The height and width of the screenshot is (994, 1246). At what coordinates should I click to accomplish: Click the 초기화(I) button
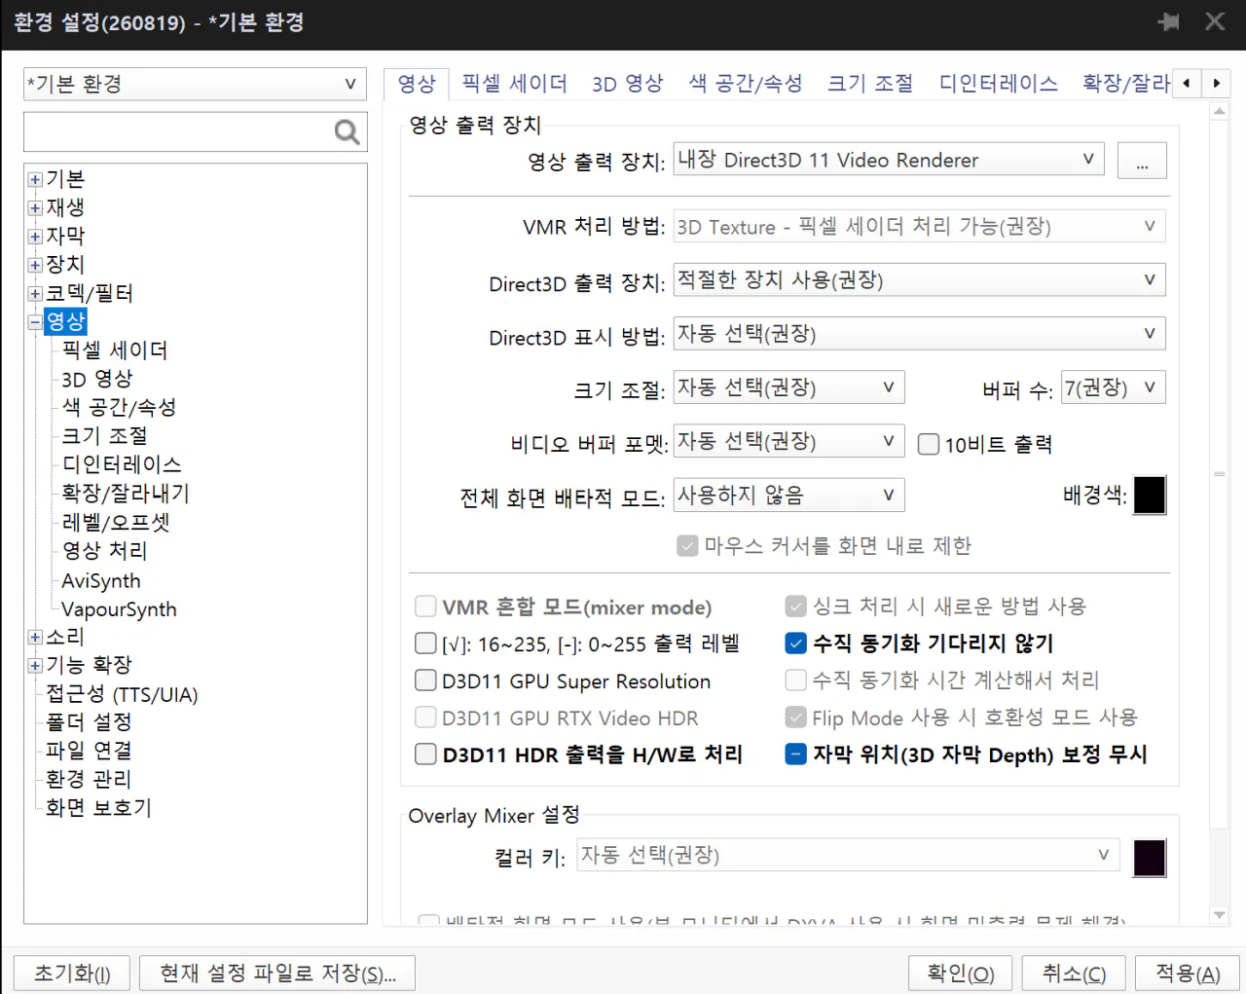(x=72, y=974)
